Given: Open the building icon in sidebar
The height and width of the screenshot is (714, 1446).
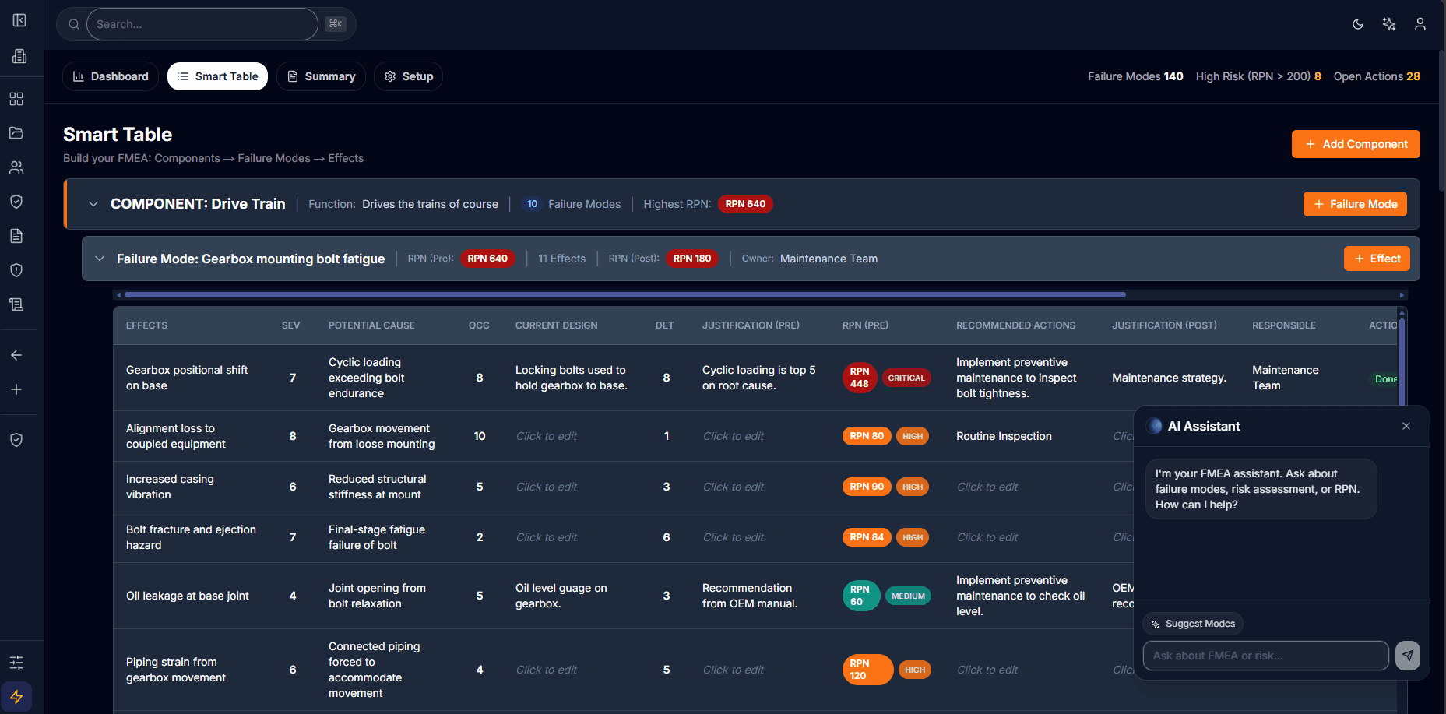Looking at the screenshot, I should pos(19,56).
